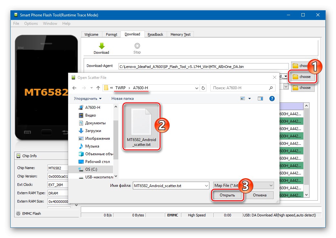This screenshot has width=336, height=238.
Task: Open Упорядочить dropdown menu
Action: (88, 99)
